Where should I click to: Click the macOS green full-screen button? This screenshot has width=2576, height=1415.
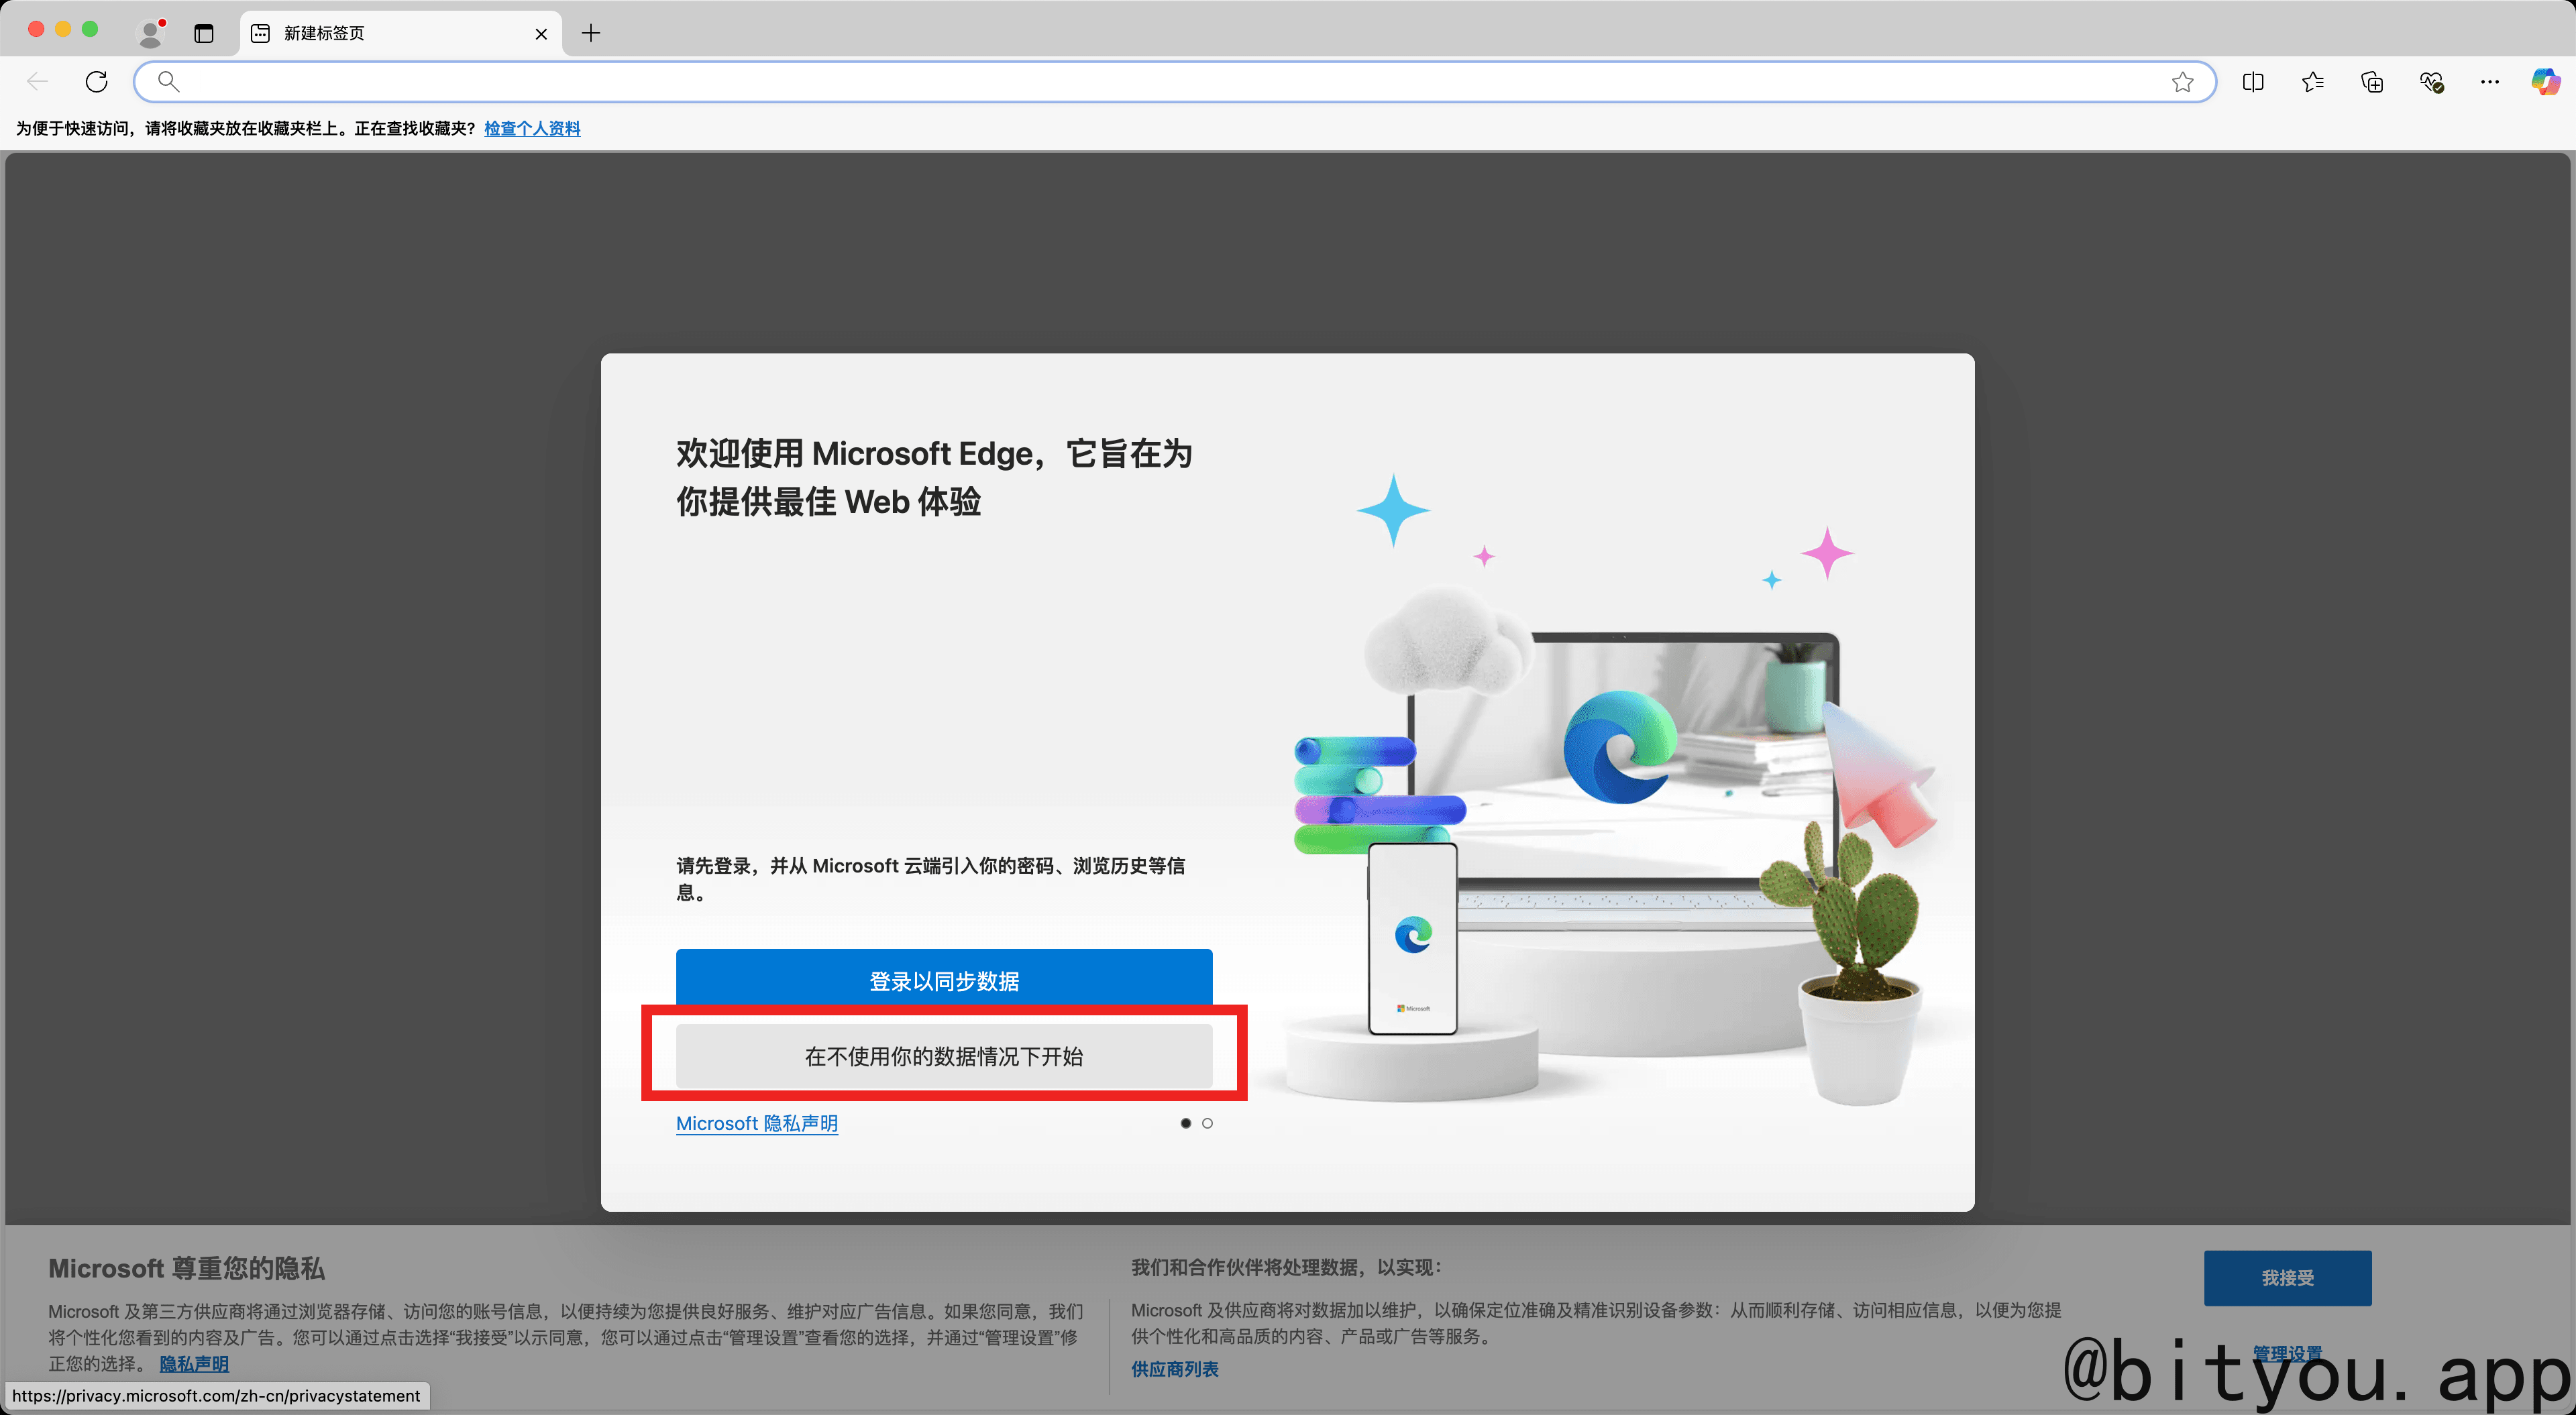(90, 29)
